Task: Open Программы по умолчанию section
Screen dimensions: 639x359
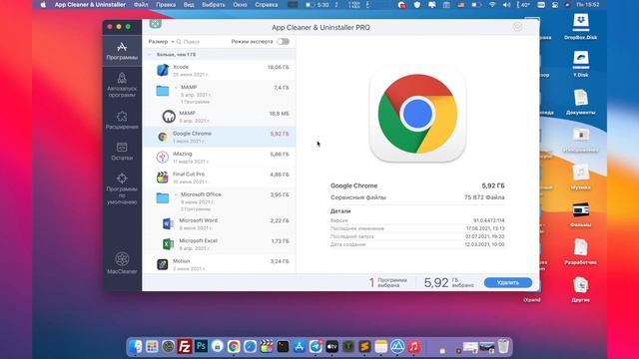Action: click(x=122, y=188)
